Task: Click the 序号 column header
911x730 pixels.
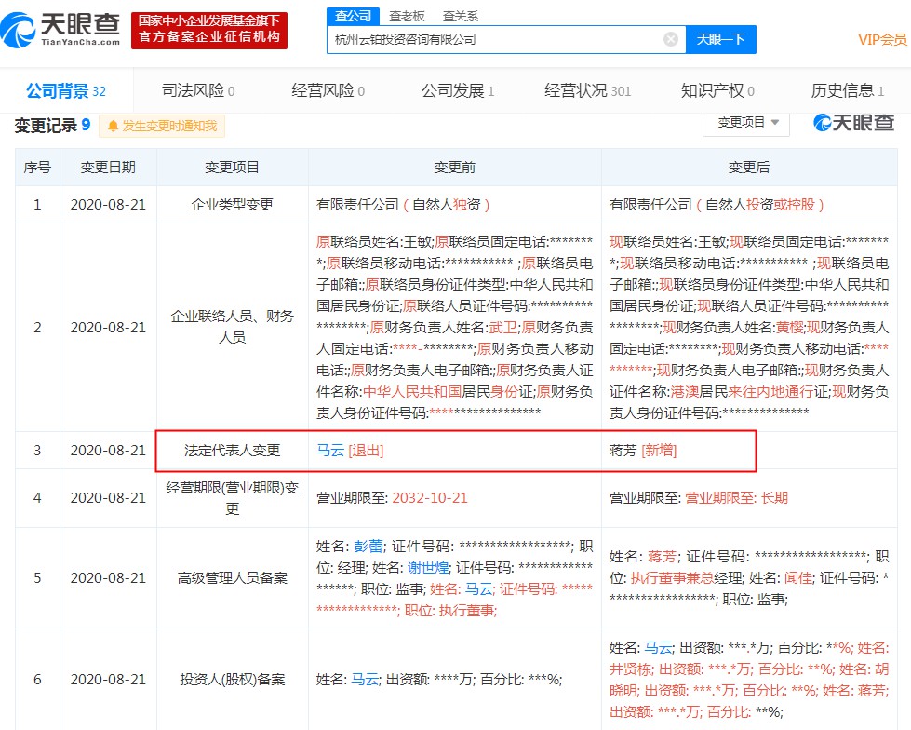Action: coord(37,168)
